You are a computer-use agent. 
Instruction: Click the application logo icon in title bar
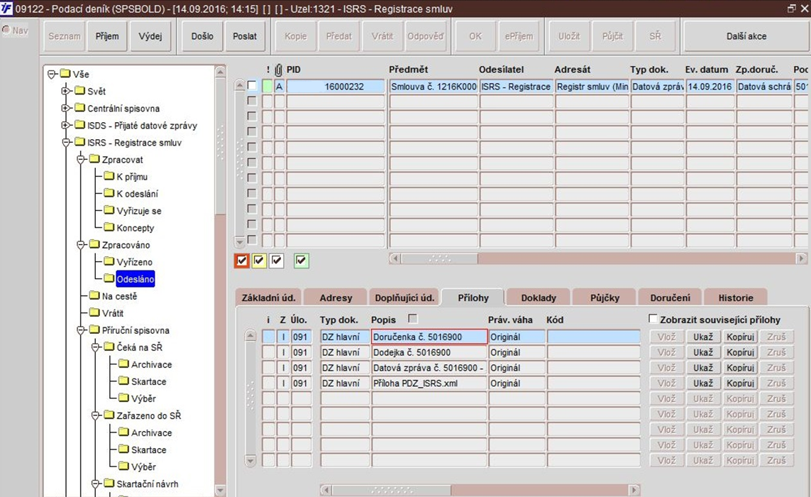point(6,8)
